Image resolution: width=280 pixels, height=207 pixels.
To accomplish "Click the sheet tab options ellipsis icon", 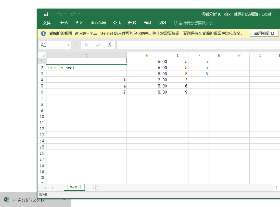I will point(276,188).
